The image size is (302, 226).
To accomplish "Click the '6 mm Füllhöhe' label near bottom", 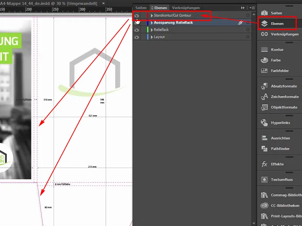I will [63, 184].
